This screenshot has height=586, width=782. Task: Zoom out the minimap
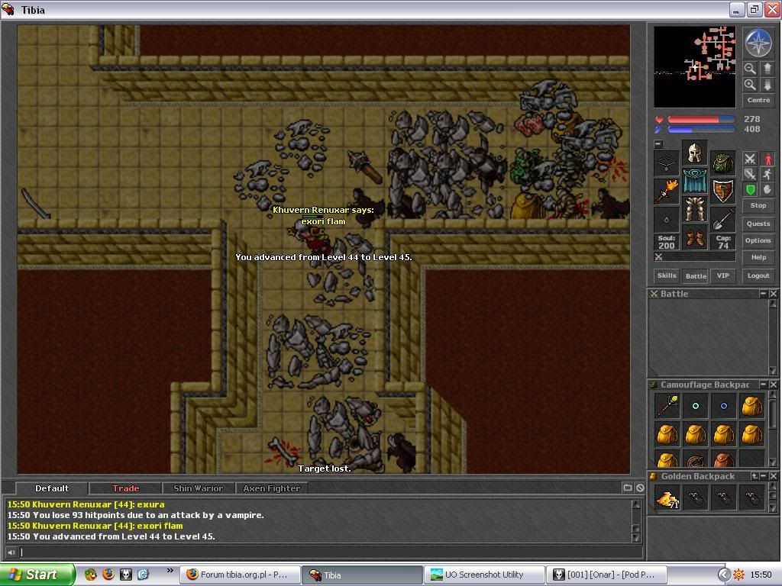point(749,68)
